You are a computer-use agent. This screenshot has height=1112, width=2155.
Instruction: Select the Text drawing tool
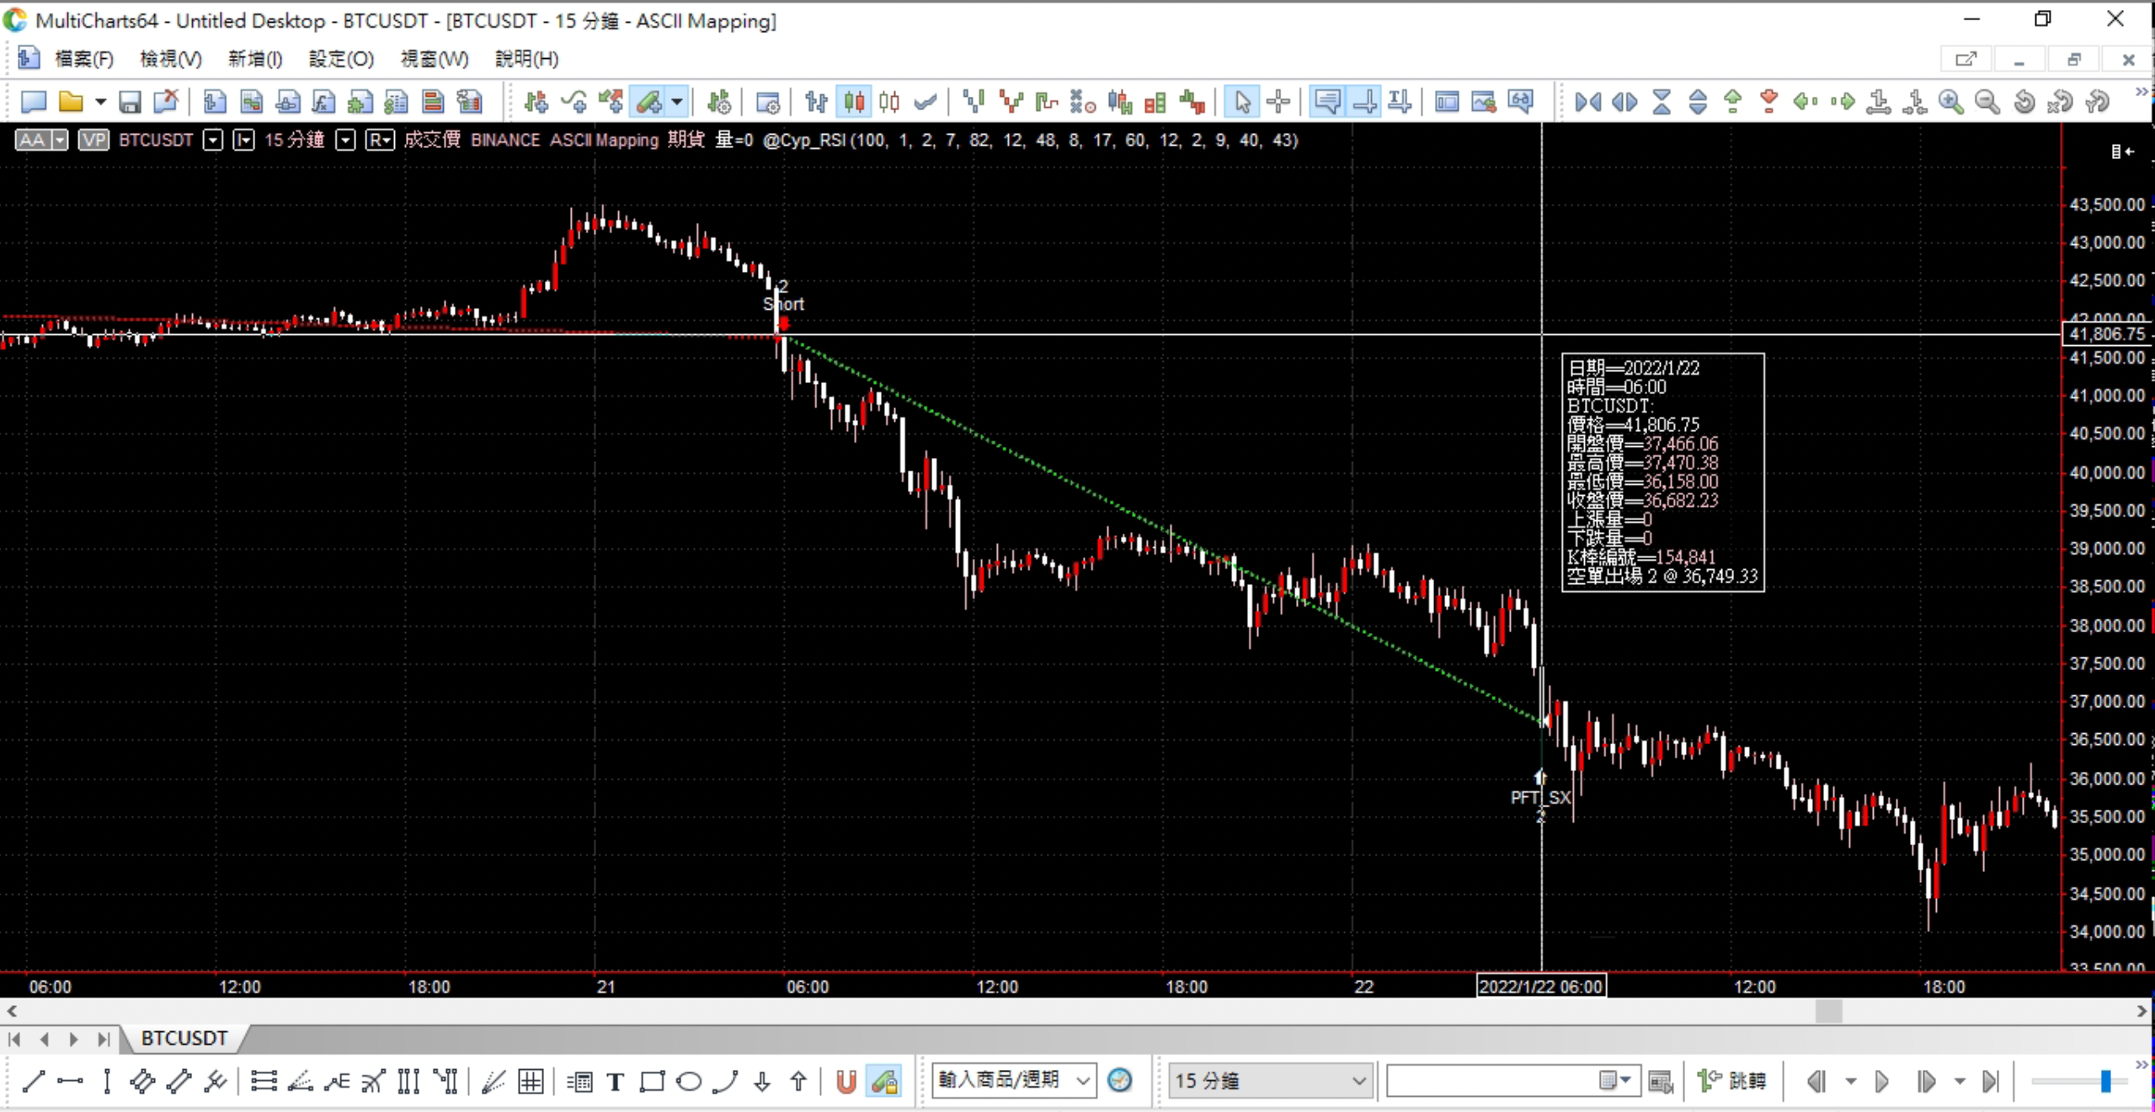point(616,1081)
